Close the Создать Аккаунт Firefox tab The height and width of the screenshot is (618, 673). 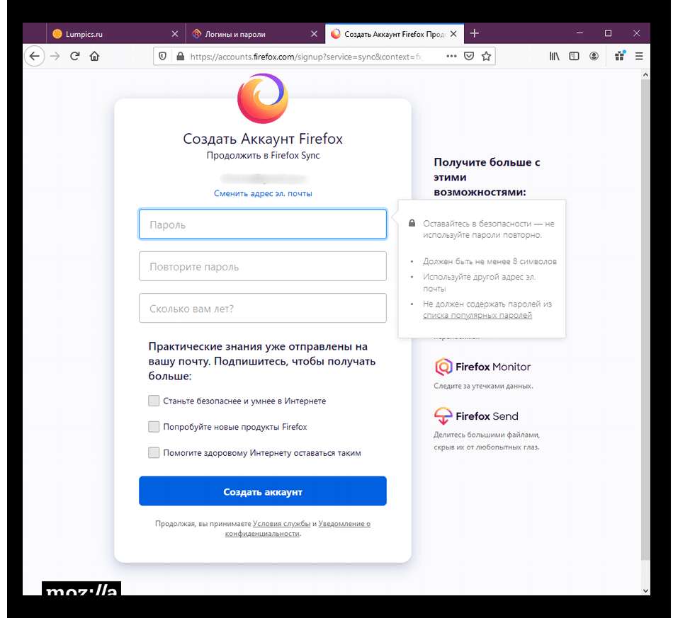coord(453,34)
